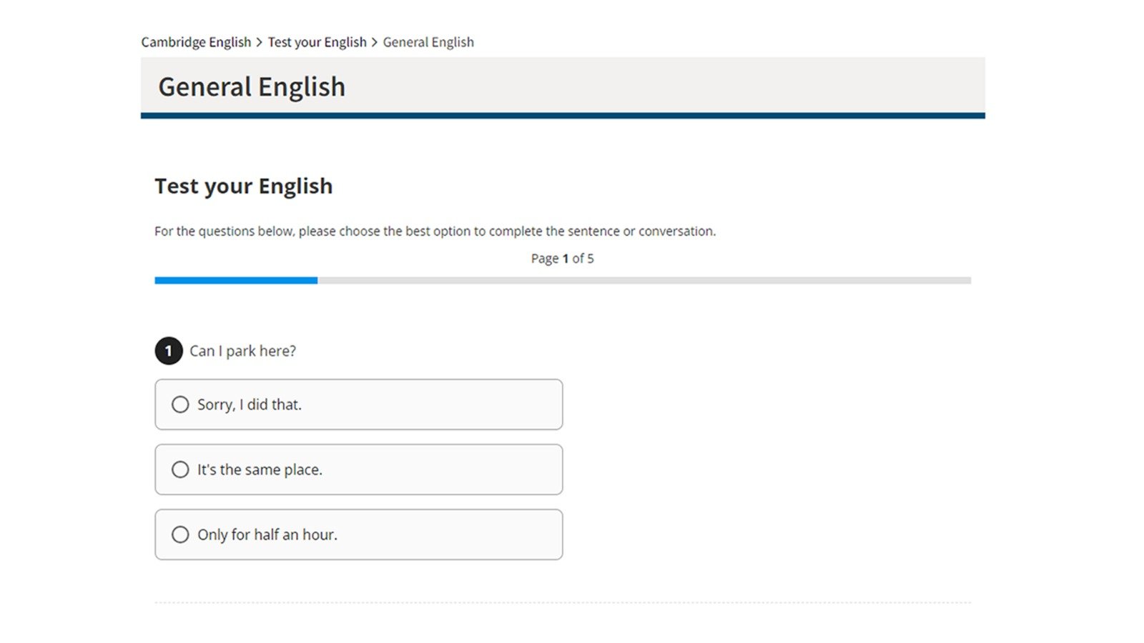The width and height of the screenshot is (1144, 643).
Task: Click the "Page 1 of 5" indicator
Action: tap(562, 259)
